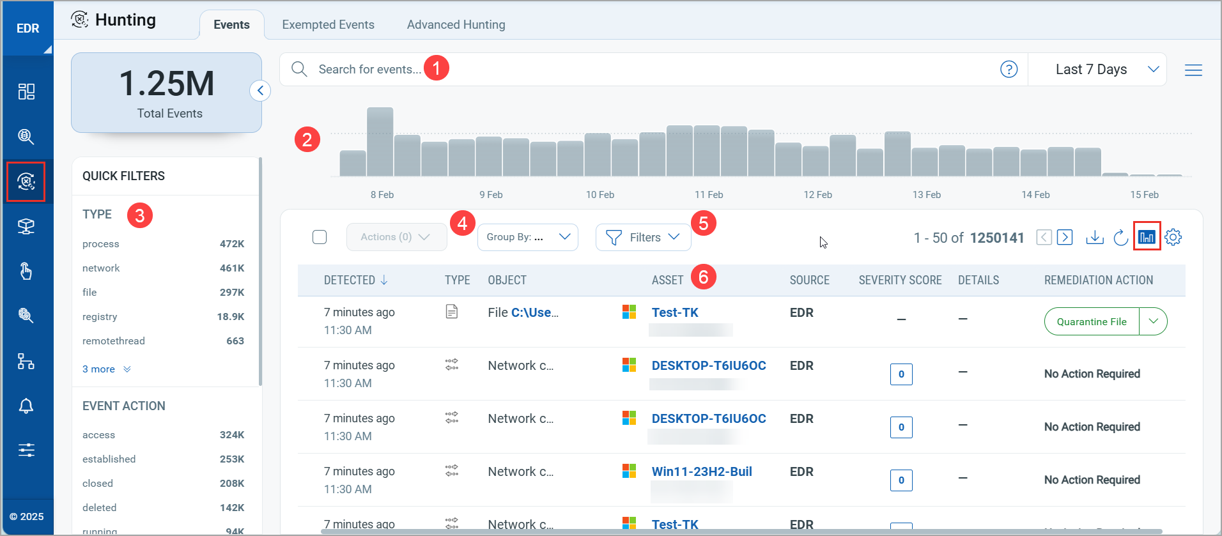This screenshot has height=536, width=1222.
Task: Toggle the histogram chart view icon
Action: click(1147, 237)
